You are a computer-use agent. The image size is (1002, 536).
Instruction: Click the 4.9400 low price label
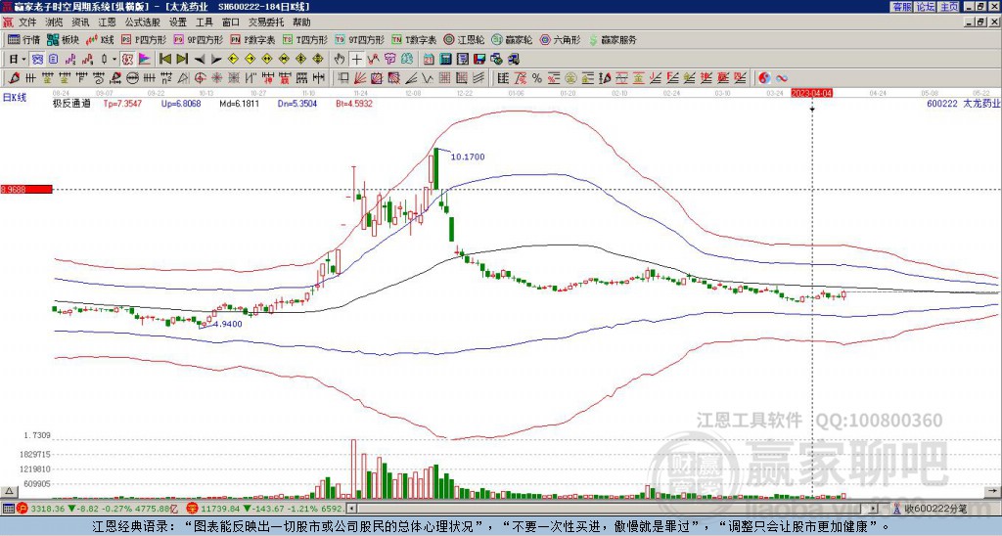227,324
